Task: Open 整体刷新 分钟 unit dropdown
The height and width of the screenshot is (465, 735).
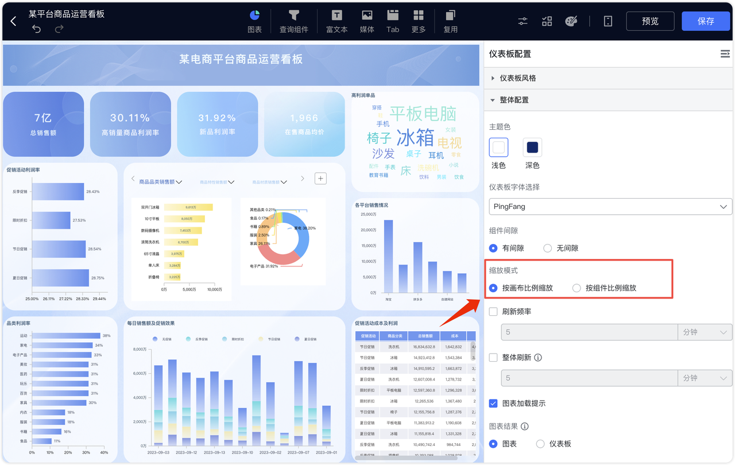Action: (705, 378)
